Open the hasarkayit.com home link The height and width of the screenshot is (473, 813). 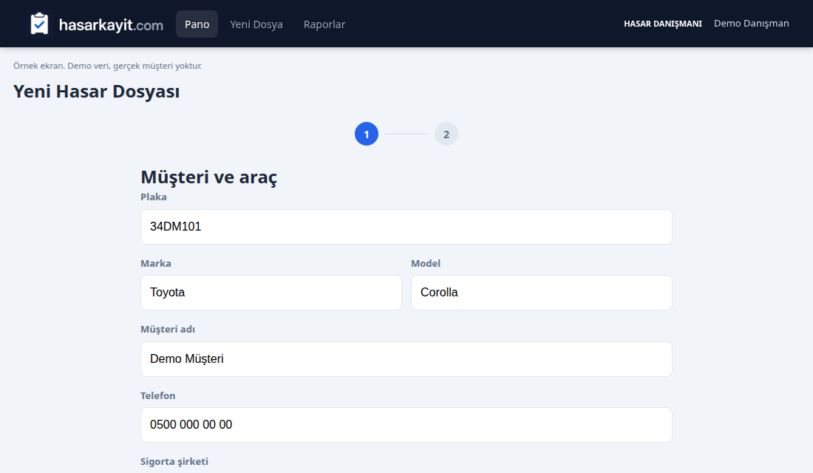point(96,24)
